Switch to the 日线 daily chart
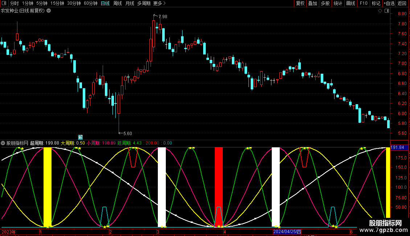 tap(105, 3)
